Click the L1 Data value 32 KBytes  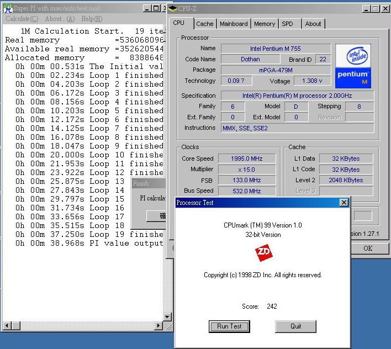point(346,158)
